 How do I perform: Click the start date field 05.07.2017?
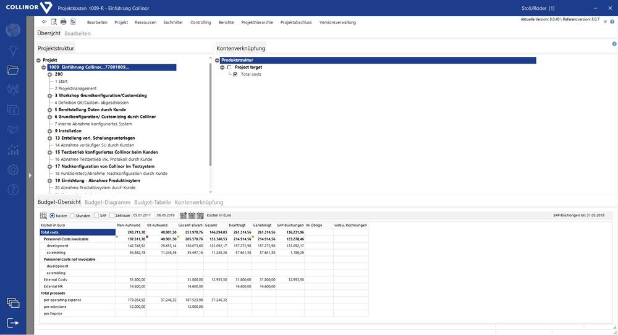[x=142, y=216]
